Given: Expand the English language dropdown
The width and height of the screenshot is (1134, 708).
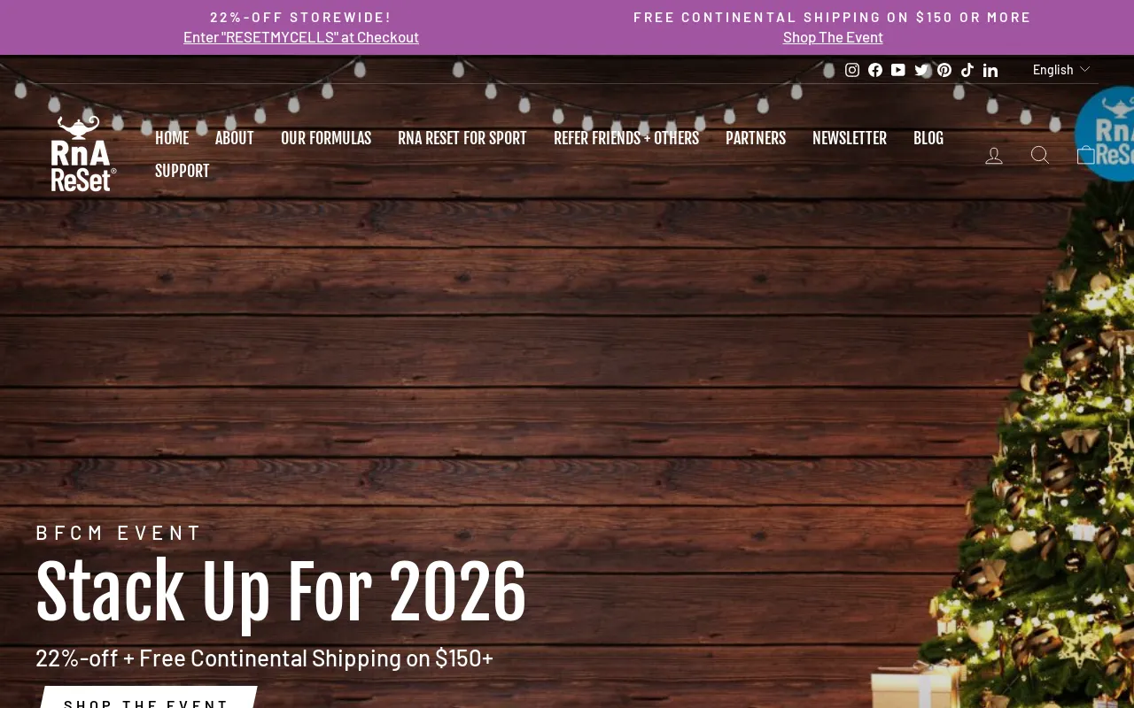Looking at the screenshot, I should (x=1061, y=69).
